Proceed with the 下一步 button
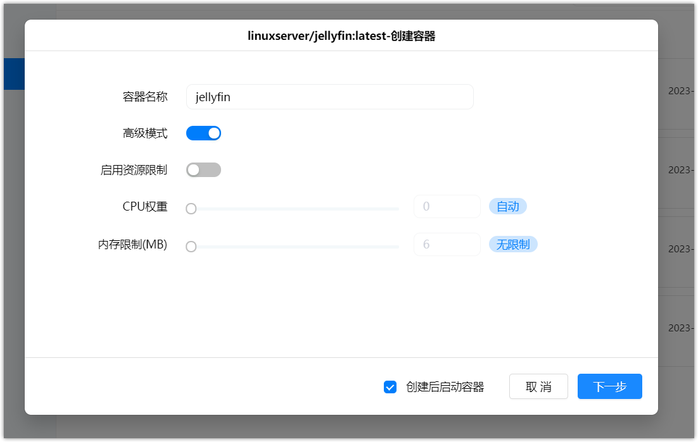The image size is (698, 442). 610,386
